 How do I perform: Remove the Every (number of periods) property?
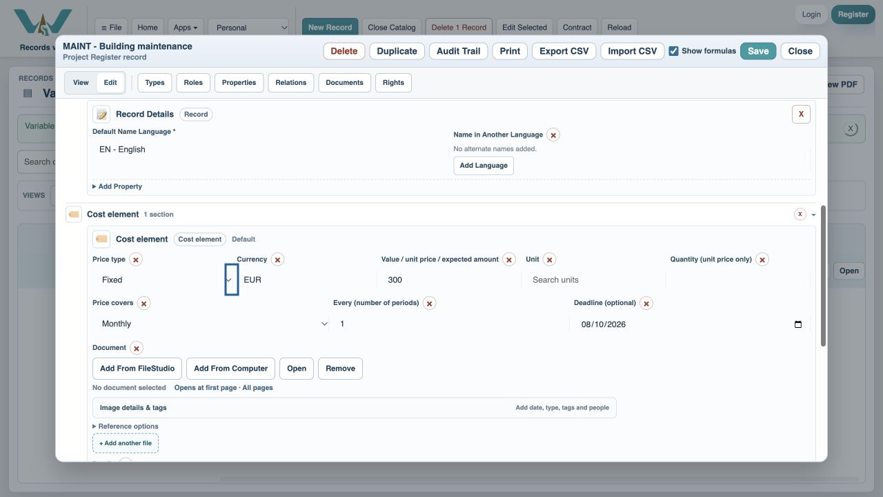(x=429, y=303)
